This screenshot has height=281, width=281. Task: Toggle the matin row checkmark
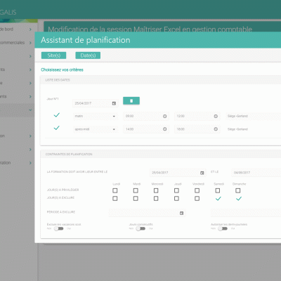pyautogui.click(x=57, y=115)
